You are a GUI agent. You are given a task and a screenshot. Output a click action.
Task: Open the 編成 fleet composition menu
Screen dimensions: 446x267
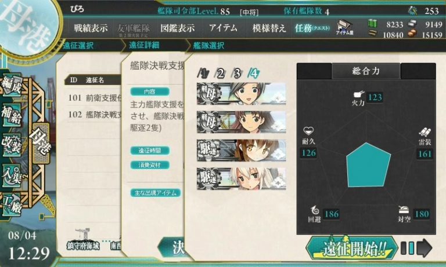tap(12, 85)
